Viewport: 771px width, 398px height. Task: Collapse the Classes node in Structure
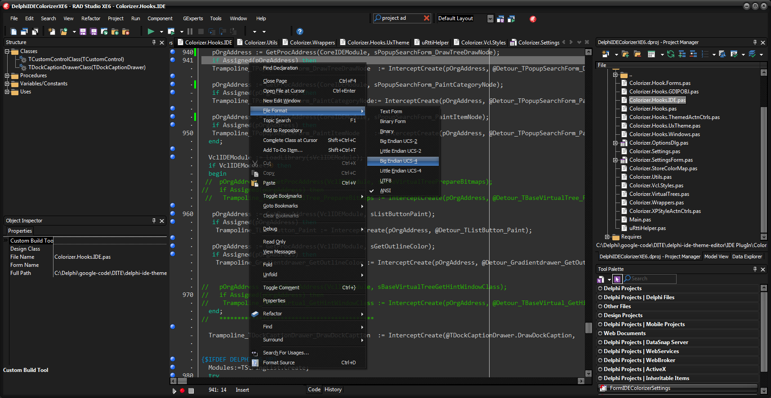(7, 51)
